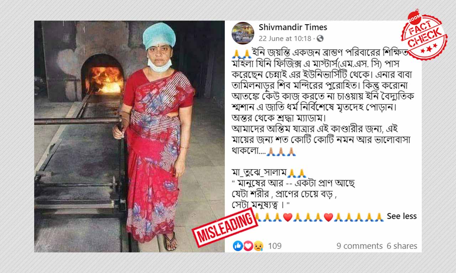Open the 22 June at 10:18 timestamp

[x=285, y=38]
